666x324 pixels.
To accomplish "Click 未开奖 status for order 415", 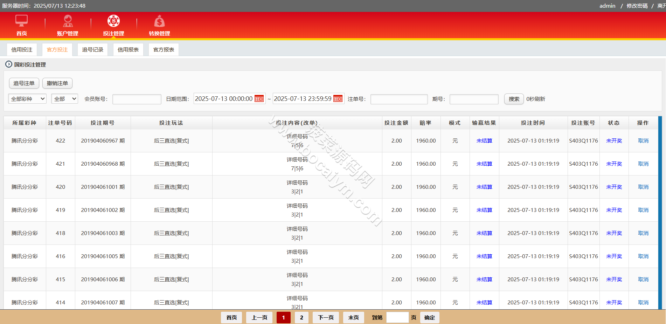I will [x=614, y=280].
